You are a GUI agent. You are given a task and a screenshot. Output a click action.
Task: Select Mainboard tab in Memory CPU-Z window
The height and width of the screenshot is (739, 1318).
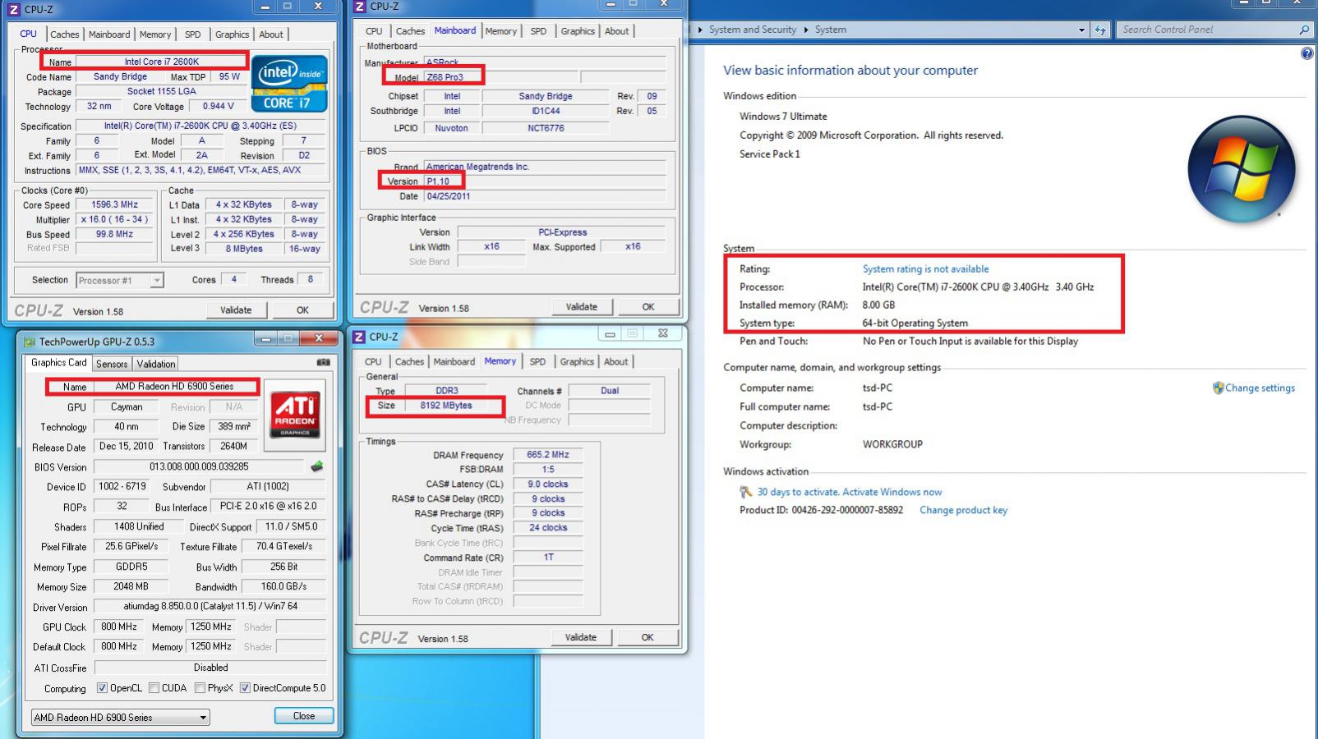coord(454,362)
